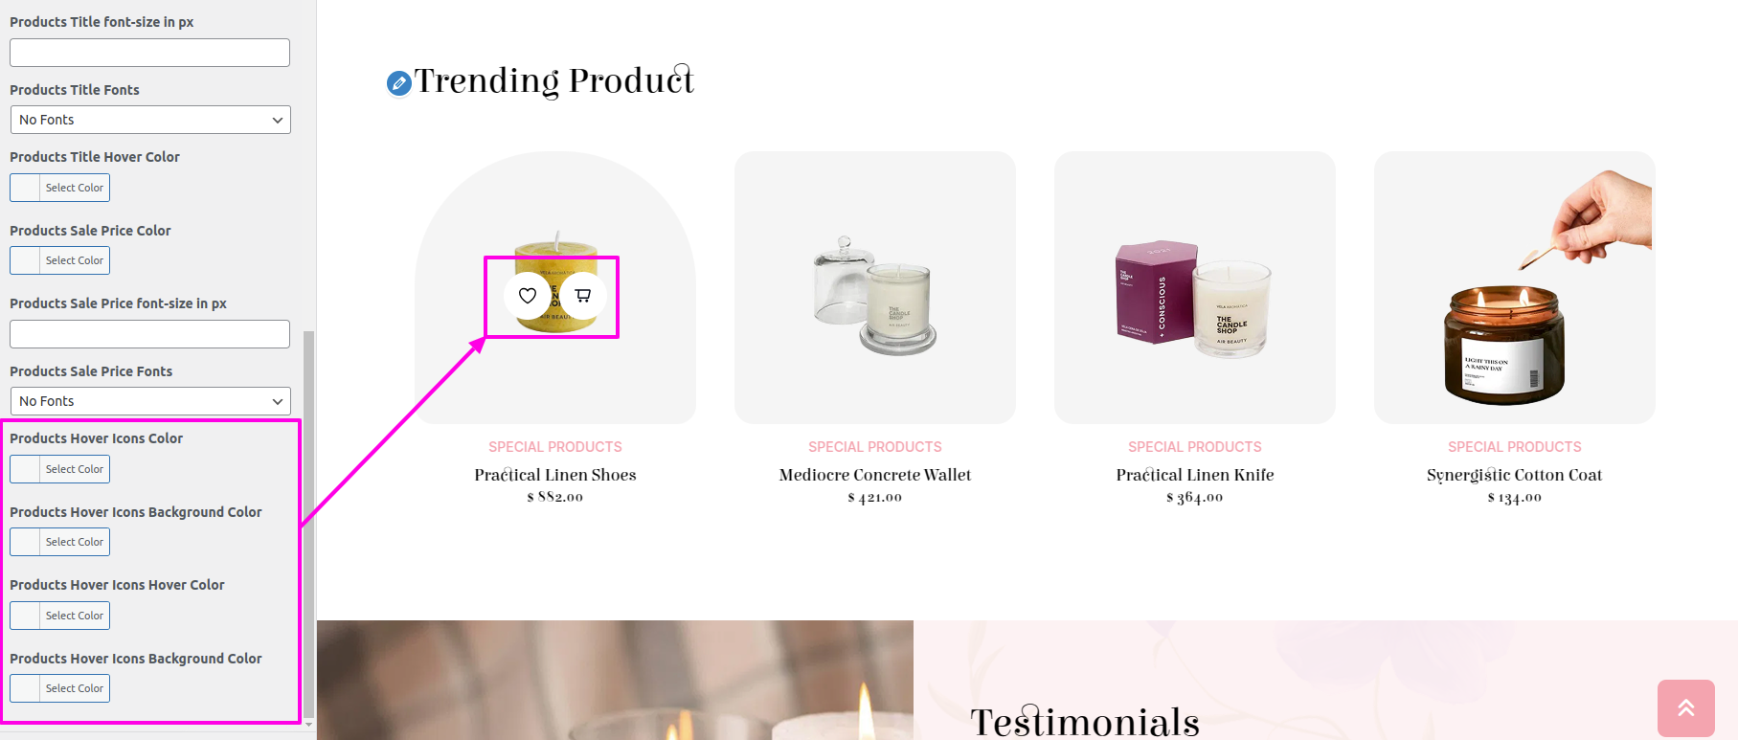Select Color for Products Sale Price Color
The width and height of the screenshot is (1738, 740).
(59, 260)
